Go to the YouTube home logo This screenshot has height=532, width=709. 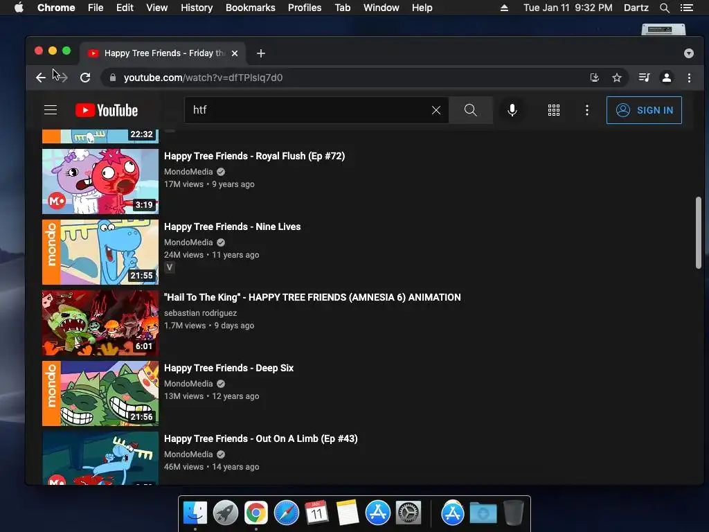pyautogui.click(x=106, y=110)
